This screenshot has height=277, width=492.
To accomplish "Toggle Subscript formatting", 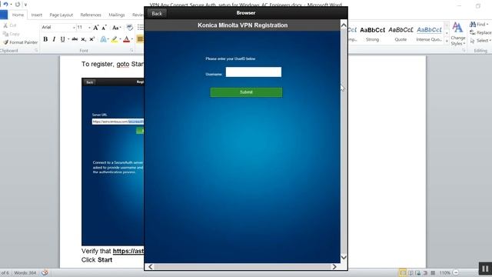I will tap(83, 39).
